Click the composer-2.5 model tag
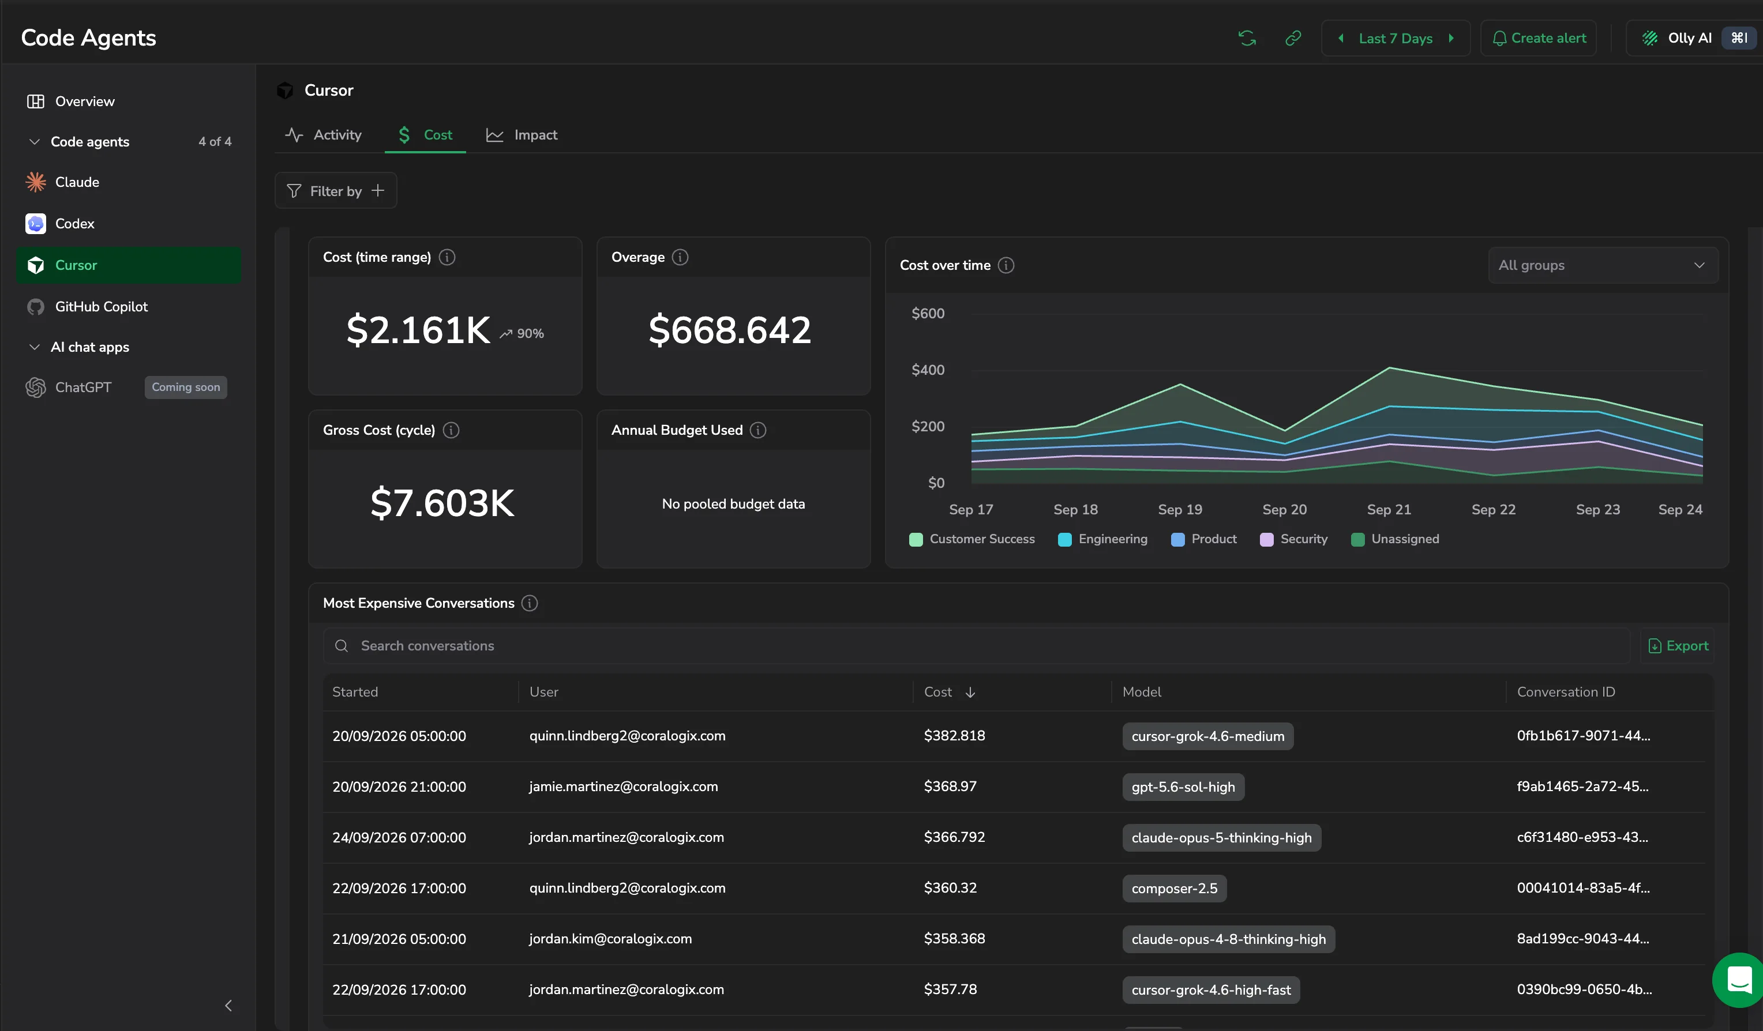Viewport: 1763px width, 1031px height. coord(1174,889)
